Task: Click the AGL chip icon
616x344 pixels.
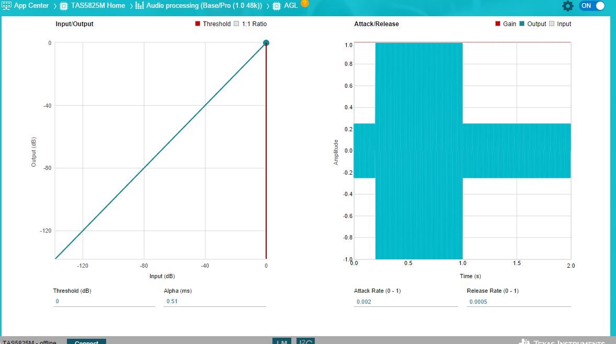Action: [x=277, y=6]
